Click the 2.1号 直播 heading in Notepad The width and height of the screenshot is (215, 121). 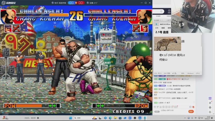(162, 32)
